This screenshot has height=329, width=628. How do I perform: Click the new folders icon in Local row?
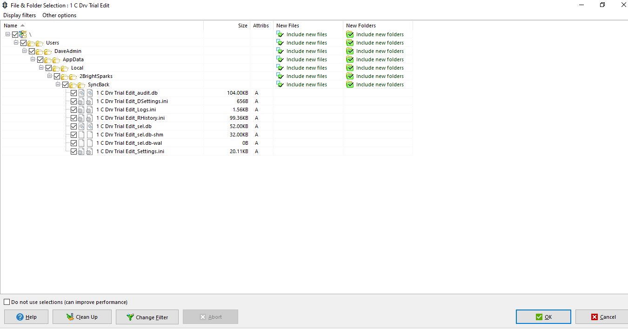click(x=350, y=68)
